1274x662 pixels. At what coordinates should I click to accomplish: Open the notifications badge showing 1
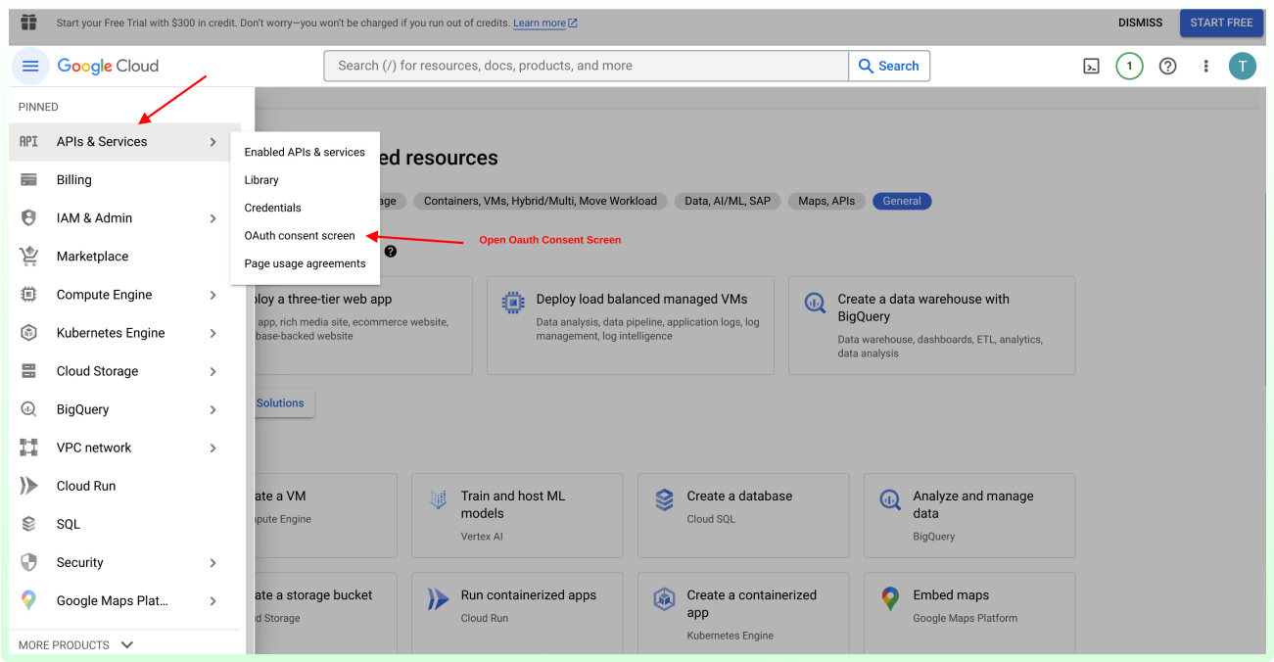[x=1129, y=66]
